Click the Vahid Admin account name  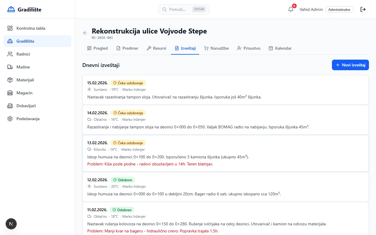tap(311, 9)
